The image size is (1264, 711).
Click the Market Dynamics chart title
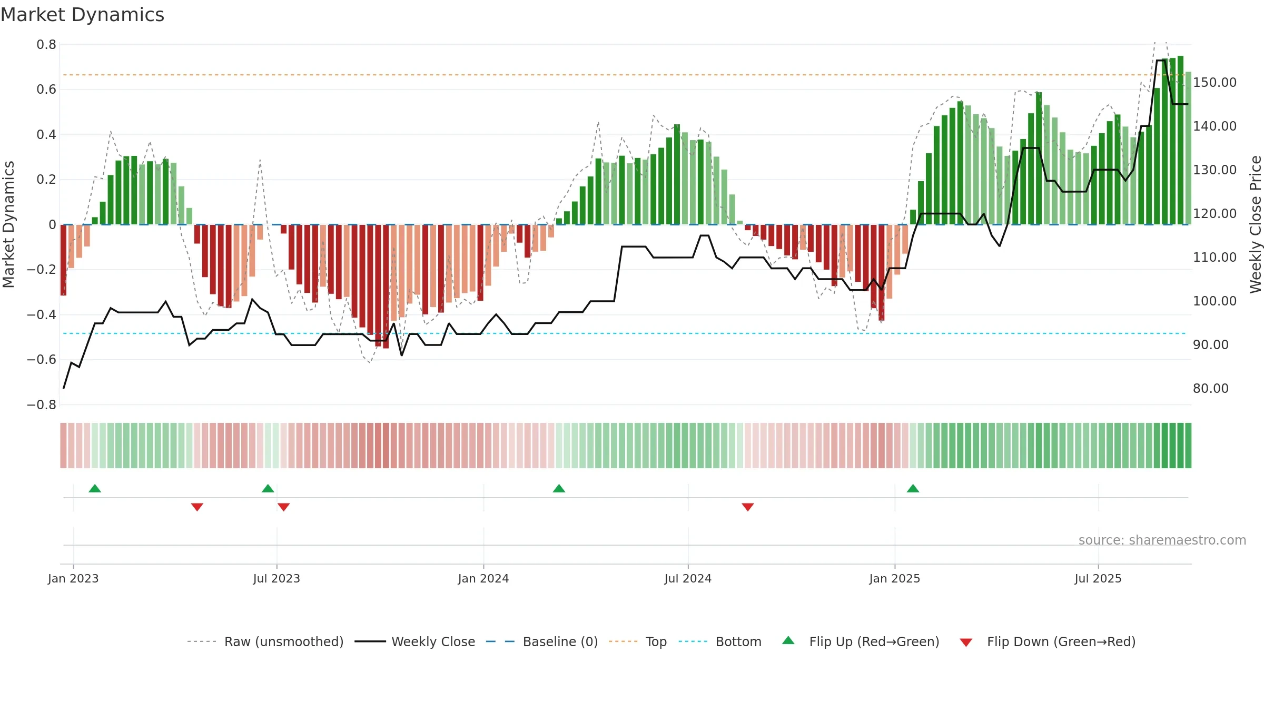coord(82,15)
